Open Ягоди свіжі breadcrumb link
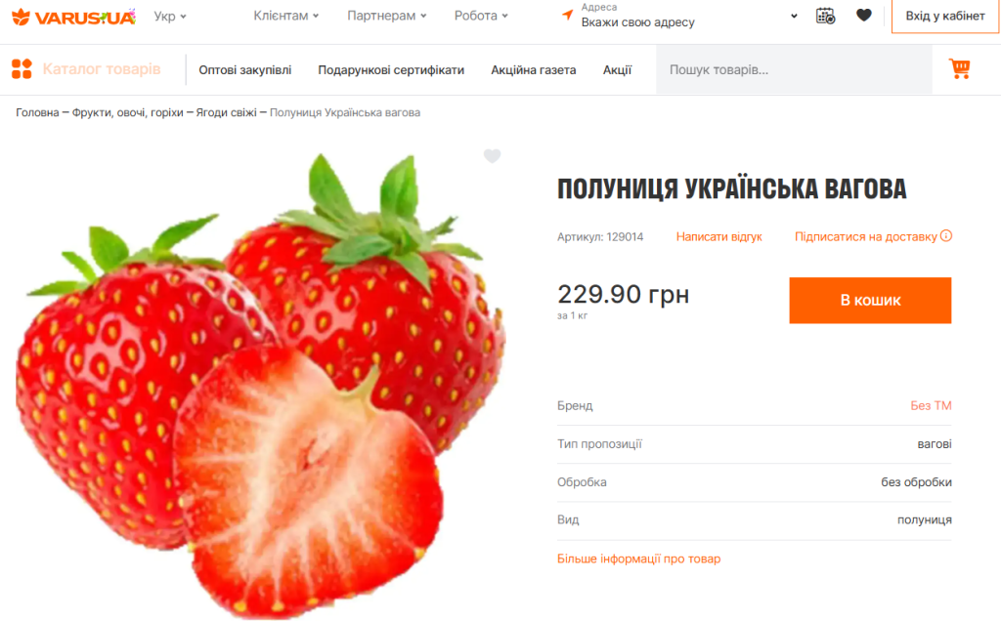Screen dimensions: 1001x621 [226, 113]
